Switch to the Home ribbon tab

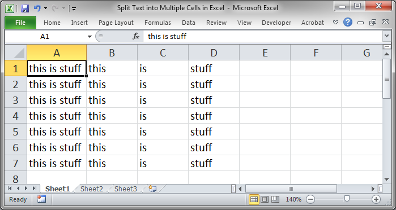coord(52,23)
